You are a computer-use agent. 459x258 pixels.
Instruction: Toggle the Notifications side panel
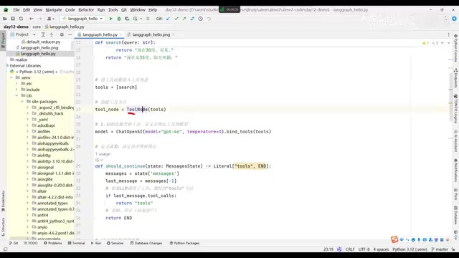point(456,171)
